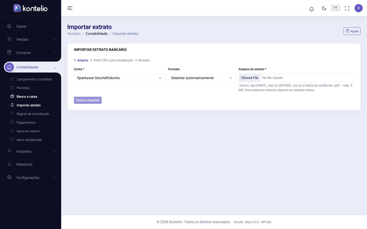Expand the Configurações menu
Screen dimensions: 367x229
tap(31, 177)
